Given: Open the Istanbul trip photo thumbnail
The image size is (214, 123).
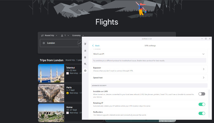Looking at the screenshot, I should coord(51,73).
